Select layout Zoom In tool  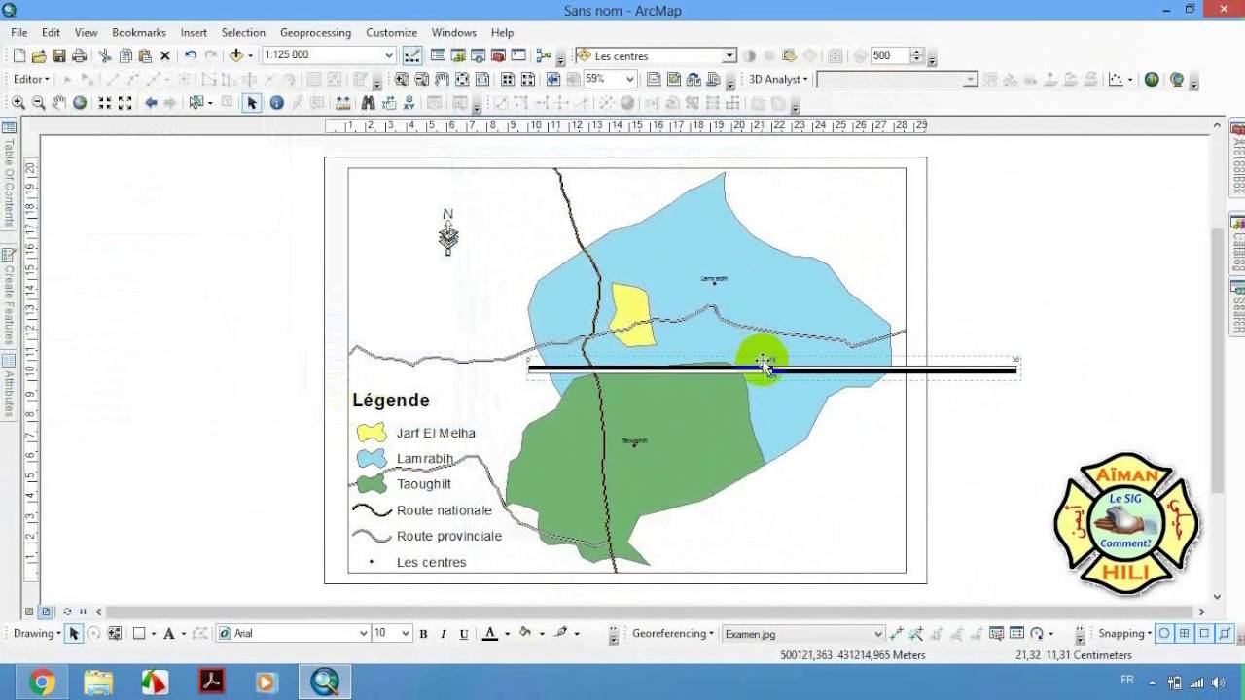click(x=402, y=80)
